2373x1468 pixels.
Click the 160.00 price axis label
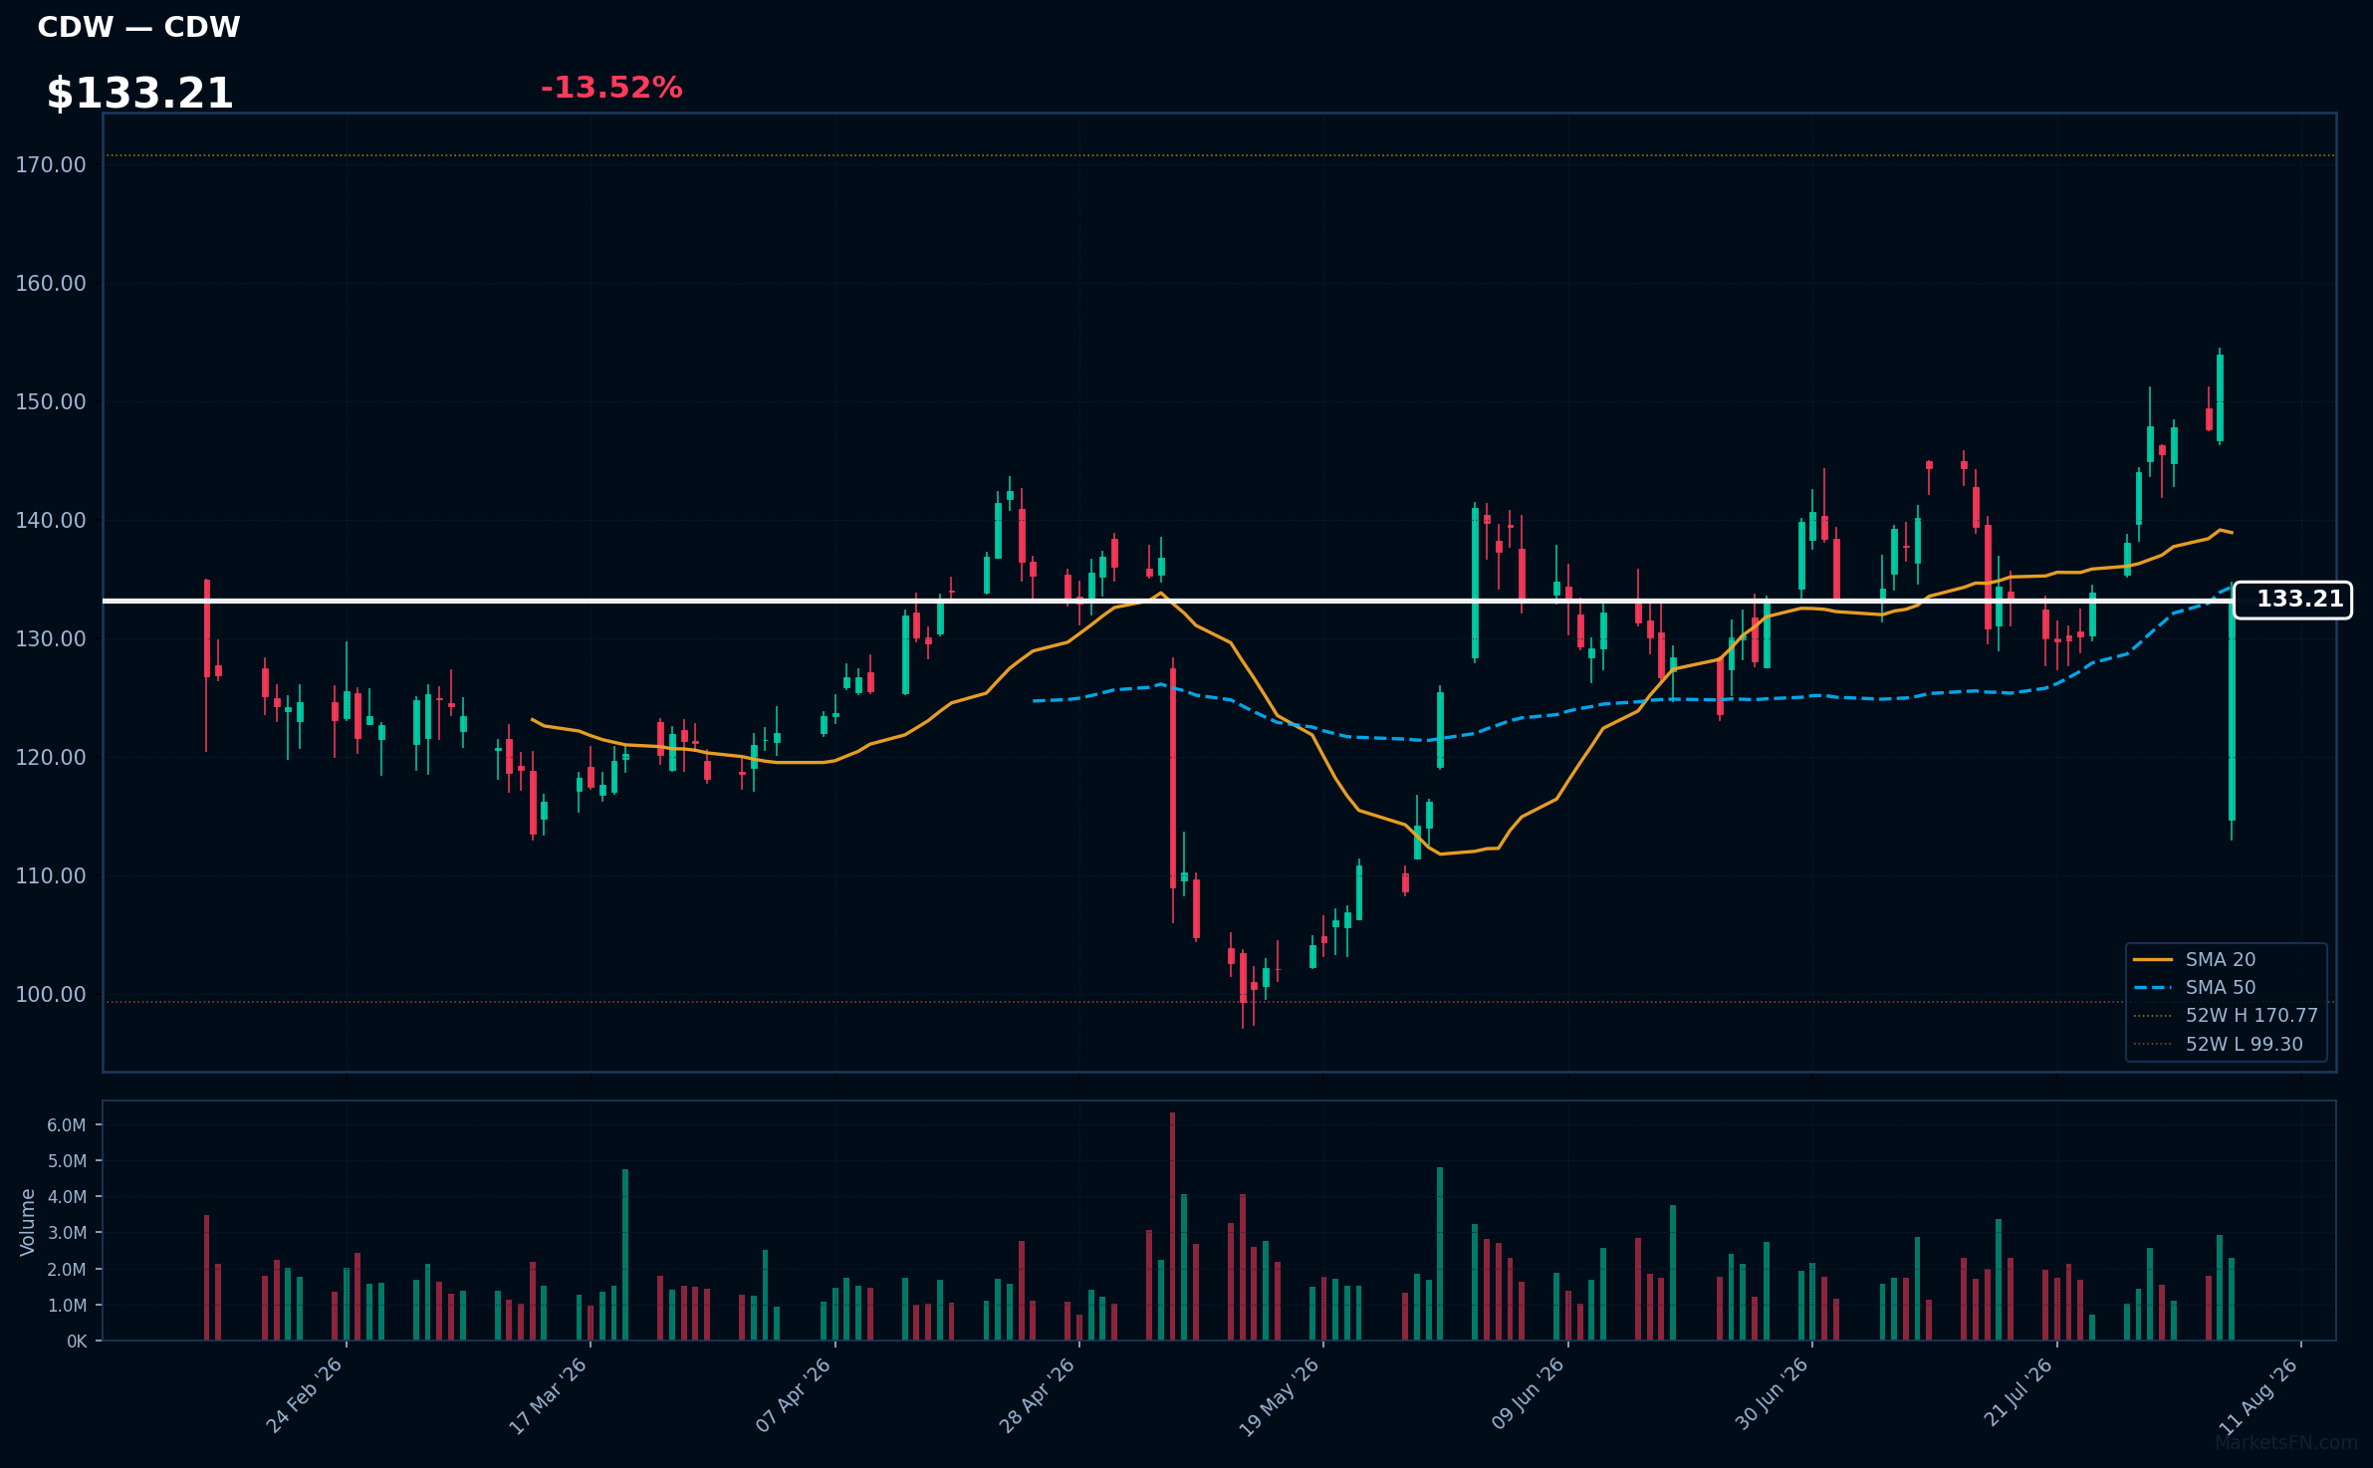[x=51, y=284]
